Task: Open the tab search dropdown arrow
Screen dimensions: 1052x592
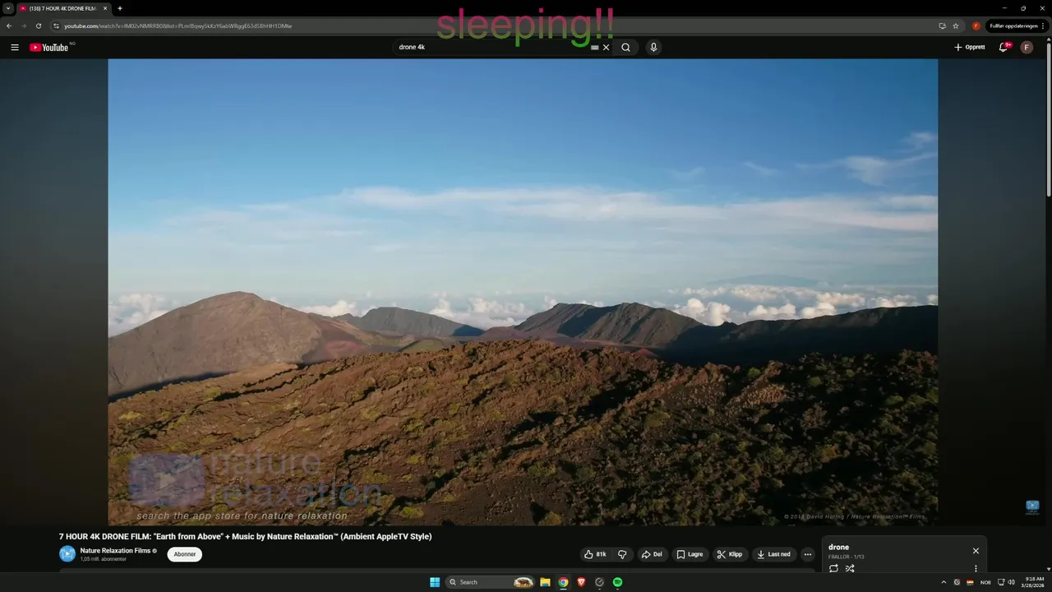Action: point(7,8)
